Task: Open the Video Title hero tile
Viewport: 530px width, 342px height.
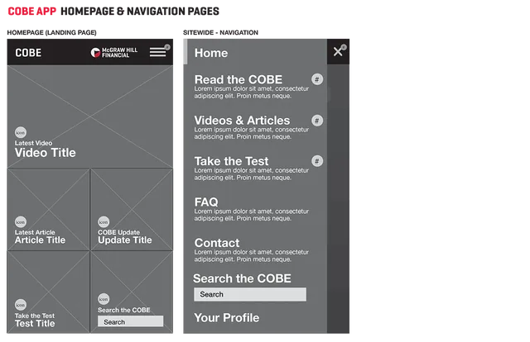Action: pyautogui.click(x=90, y=116)
